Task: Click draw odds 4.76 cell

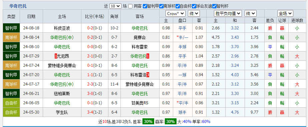Action: pyautogui.click(x=235, y=112)
